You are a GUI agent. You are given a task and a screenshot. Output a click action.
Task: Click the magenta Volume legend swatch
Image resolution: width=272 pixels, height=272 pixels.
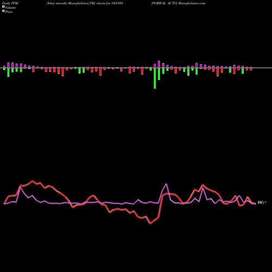[3, 7]
